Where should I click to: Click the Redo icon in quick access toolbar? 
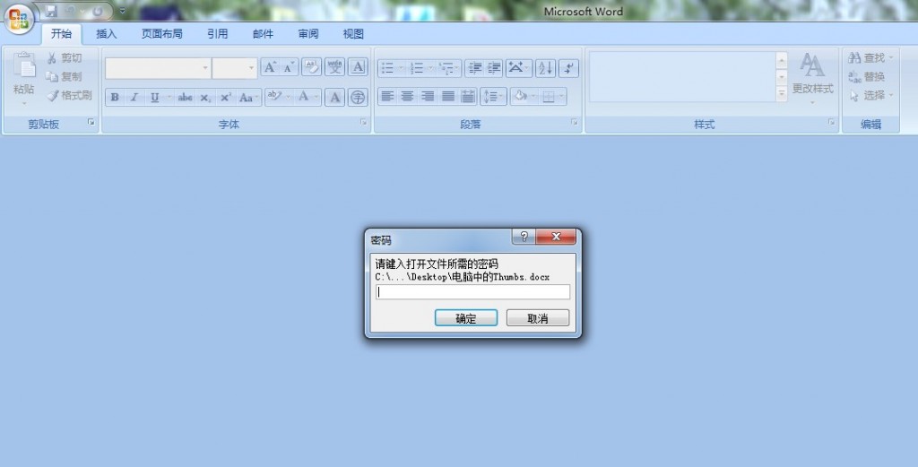97,11
